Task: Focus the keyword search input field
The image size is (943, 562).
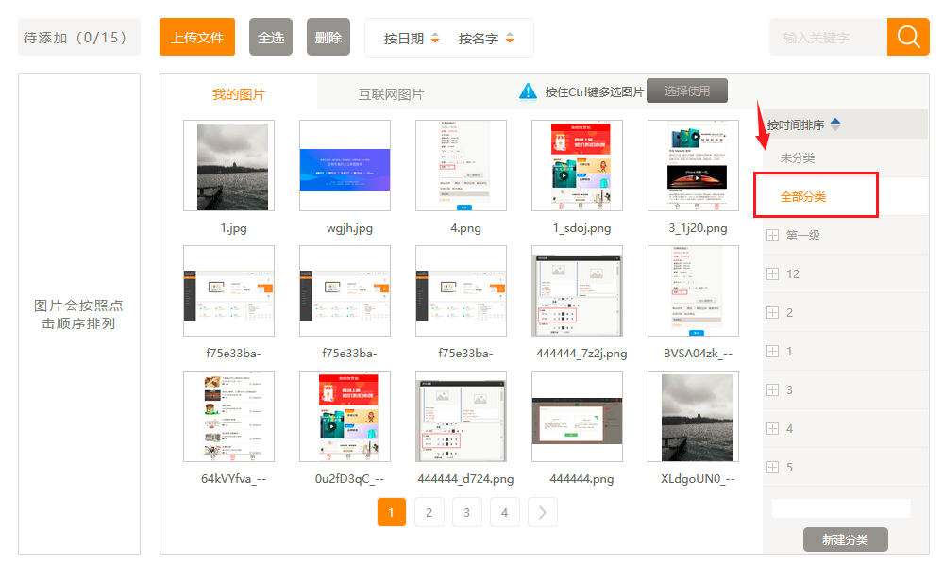Action: (828, 38)
